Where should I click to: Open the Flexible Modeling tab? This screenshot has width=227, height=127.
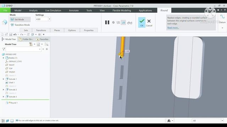pos(122,10)
